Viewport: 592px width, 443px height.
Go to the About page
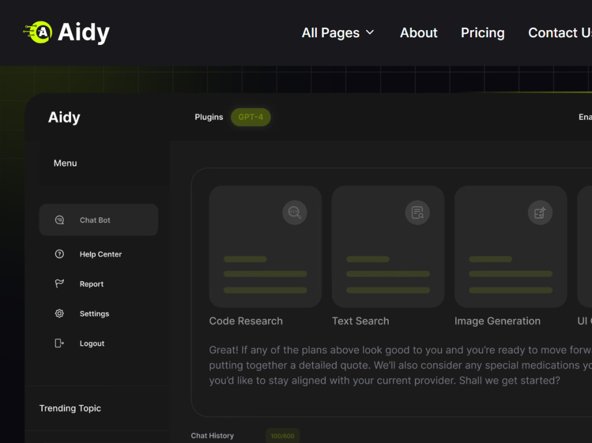click(419, 33)
